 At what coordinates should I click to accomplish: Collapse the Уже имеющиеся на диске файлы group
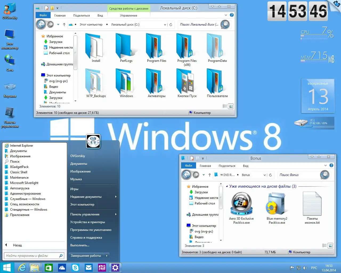[227, 186]
